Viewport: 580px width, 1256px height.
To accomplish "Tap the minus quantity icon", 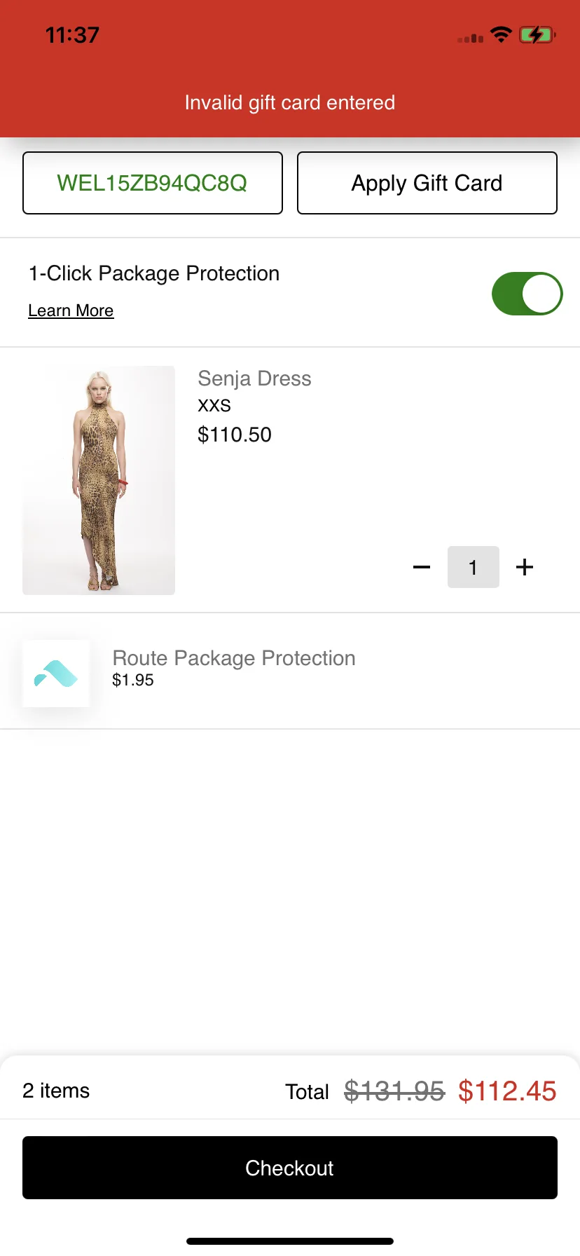I will point(422,567).
